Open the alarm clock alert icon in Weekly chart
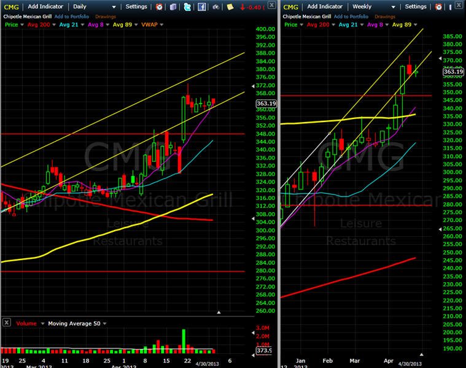Screen dimensions: 466x368 (x=438, y=7)
